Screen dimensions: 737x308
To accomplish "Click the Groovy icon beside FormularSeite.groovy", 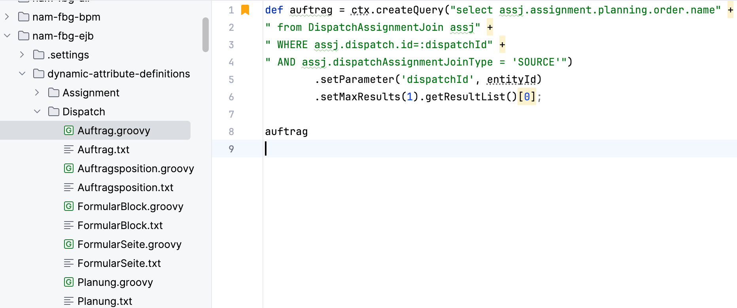I will (x=69, y=244).
